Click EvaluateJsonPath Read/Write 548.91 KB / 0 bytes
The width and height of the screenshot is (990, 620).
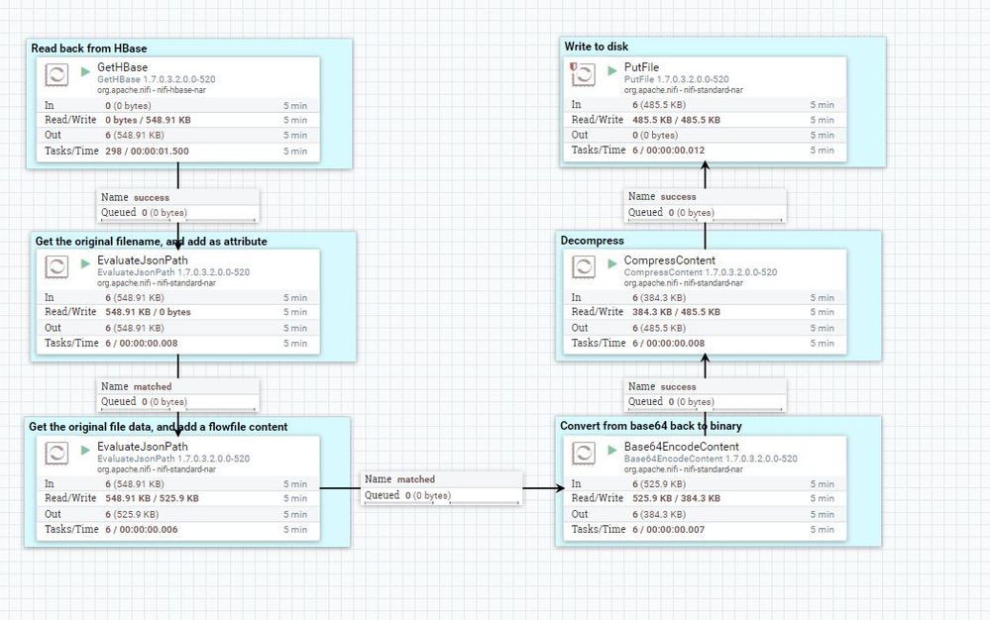pos(148,312)
